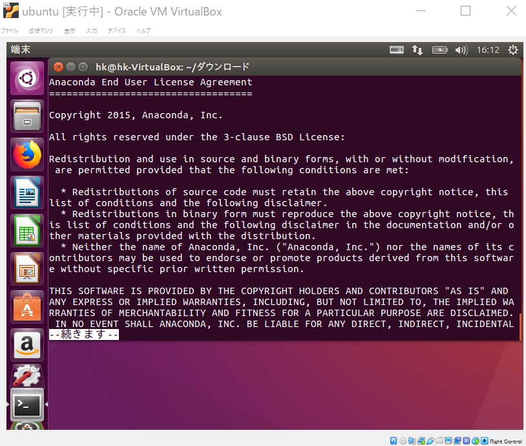
Task: Maximize the hk@hk-VirtualBox terminal window
Action: [x=83, y=67]
